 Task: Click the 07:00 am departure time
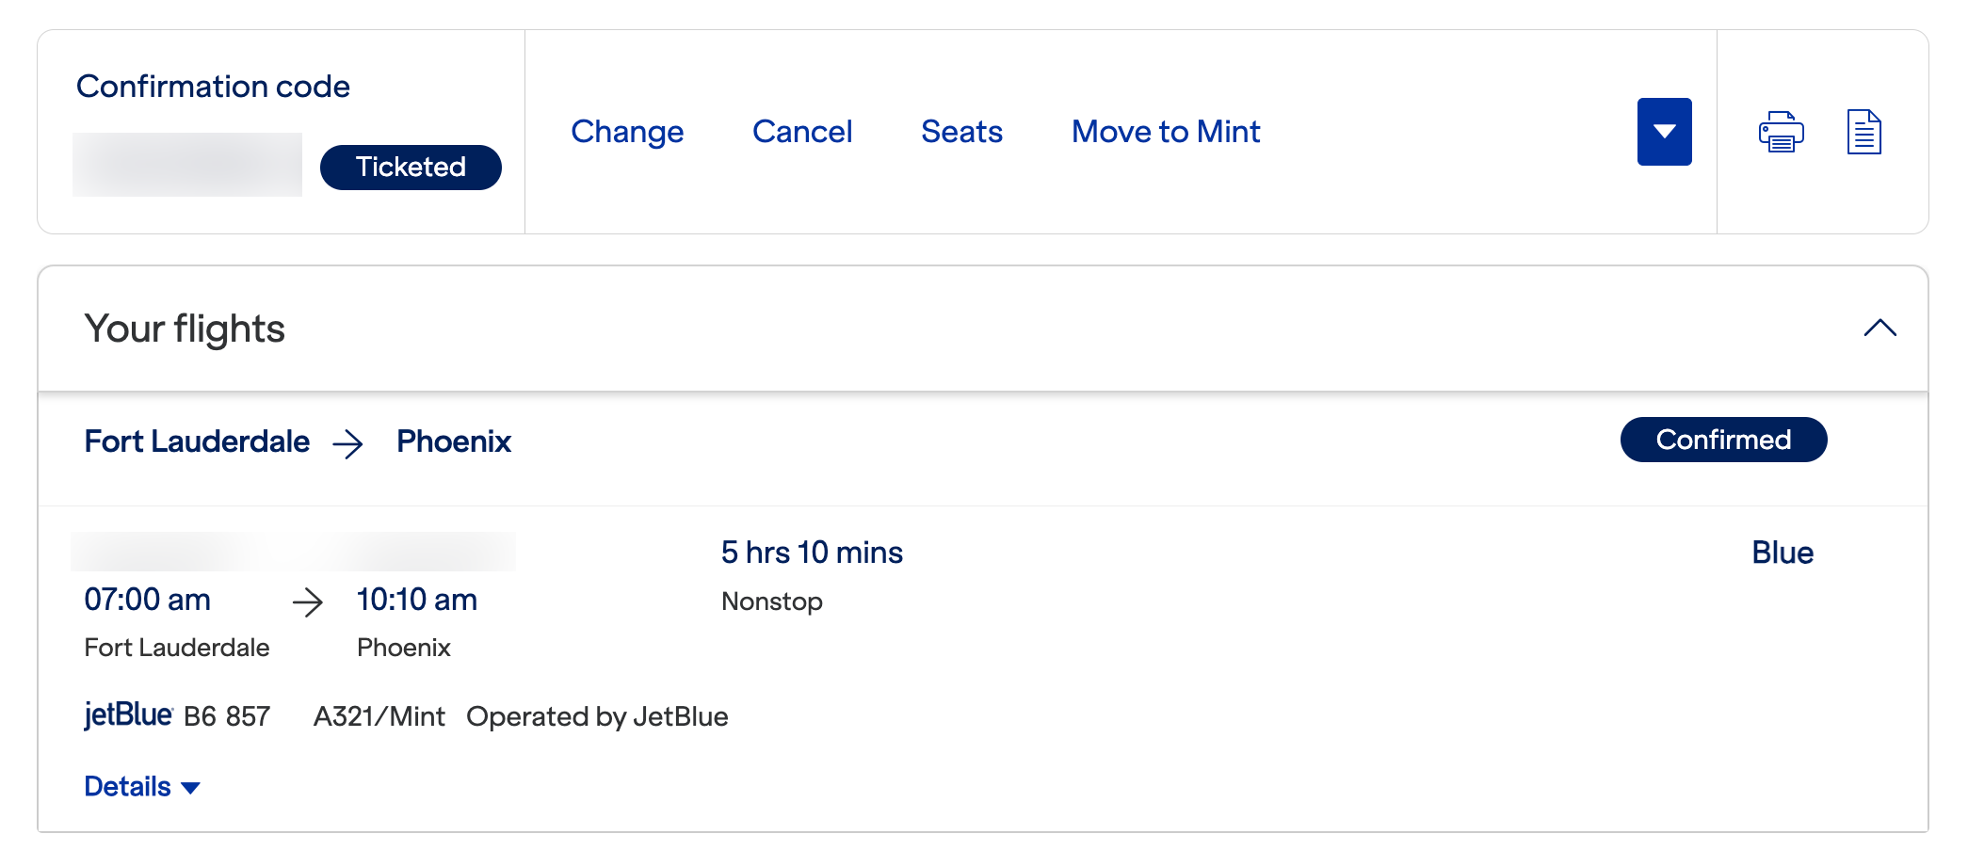148,600
